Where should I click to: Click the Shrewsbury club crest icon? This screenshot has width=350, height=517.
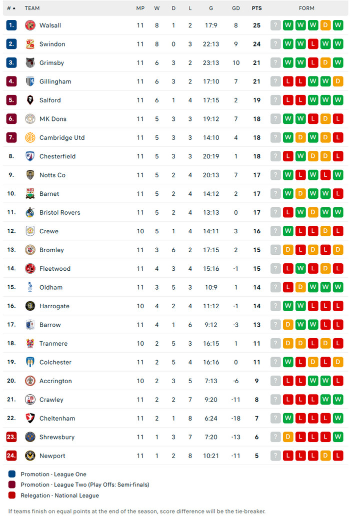tap(30, 437)
